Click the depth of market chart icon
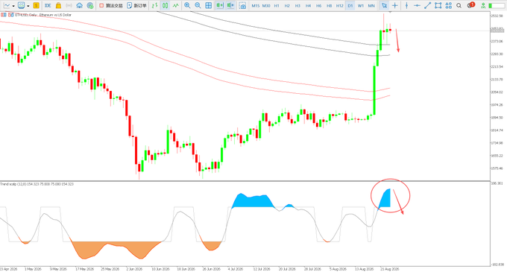Image resolution: width=507 pixels, height=272 pixels. tap(10, 15)
